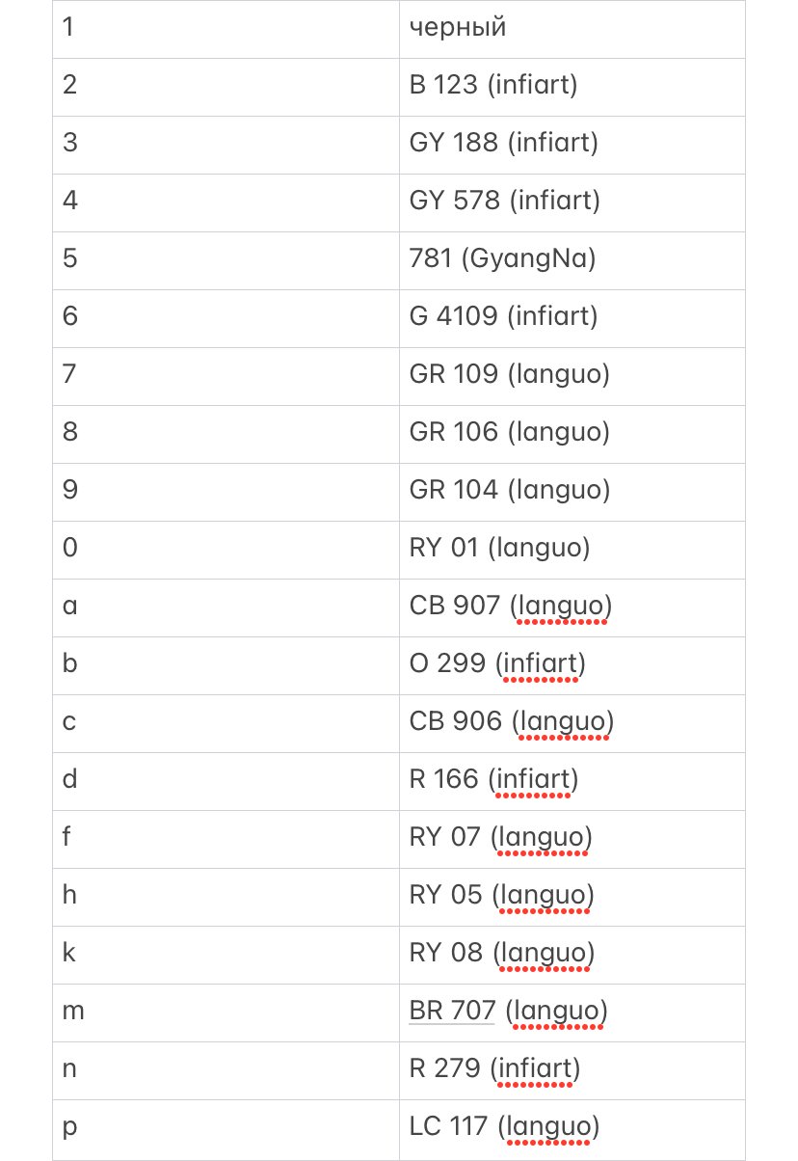Click the R 279 (infiart) cell
798x1161 pixels.
tap(572, 1071)
